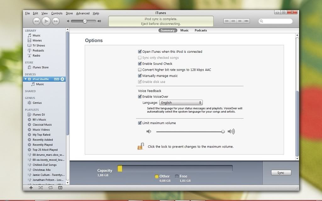Viewport: 322px width, 201px height.
Task: Open the Help menu
Action: point(96,13)
